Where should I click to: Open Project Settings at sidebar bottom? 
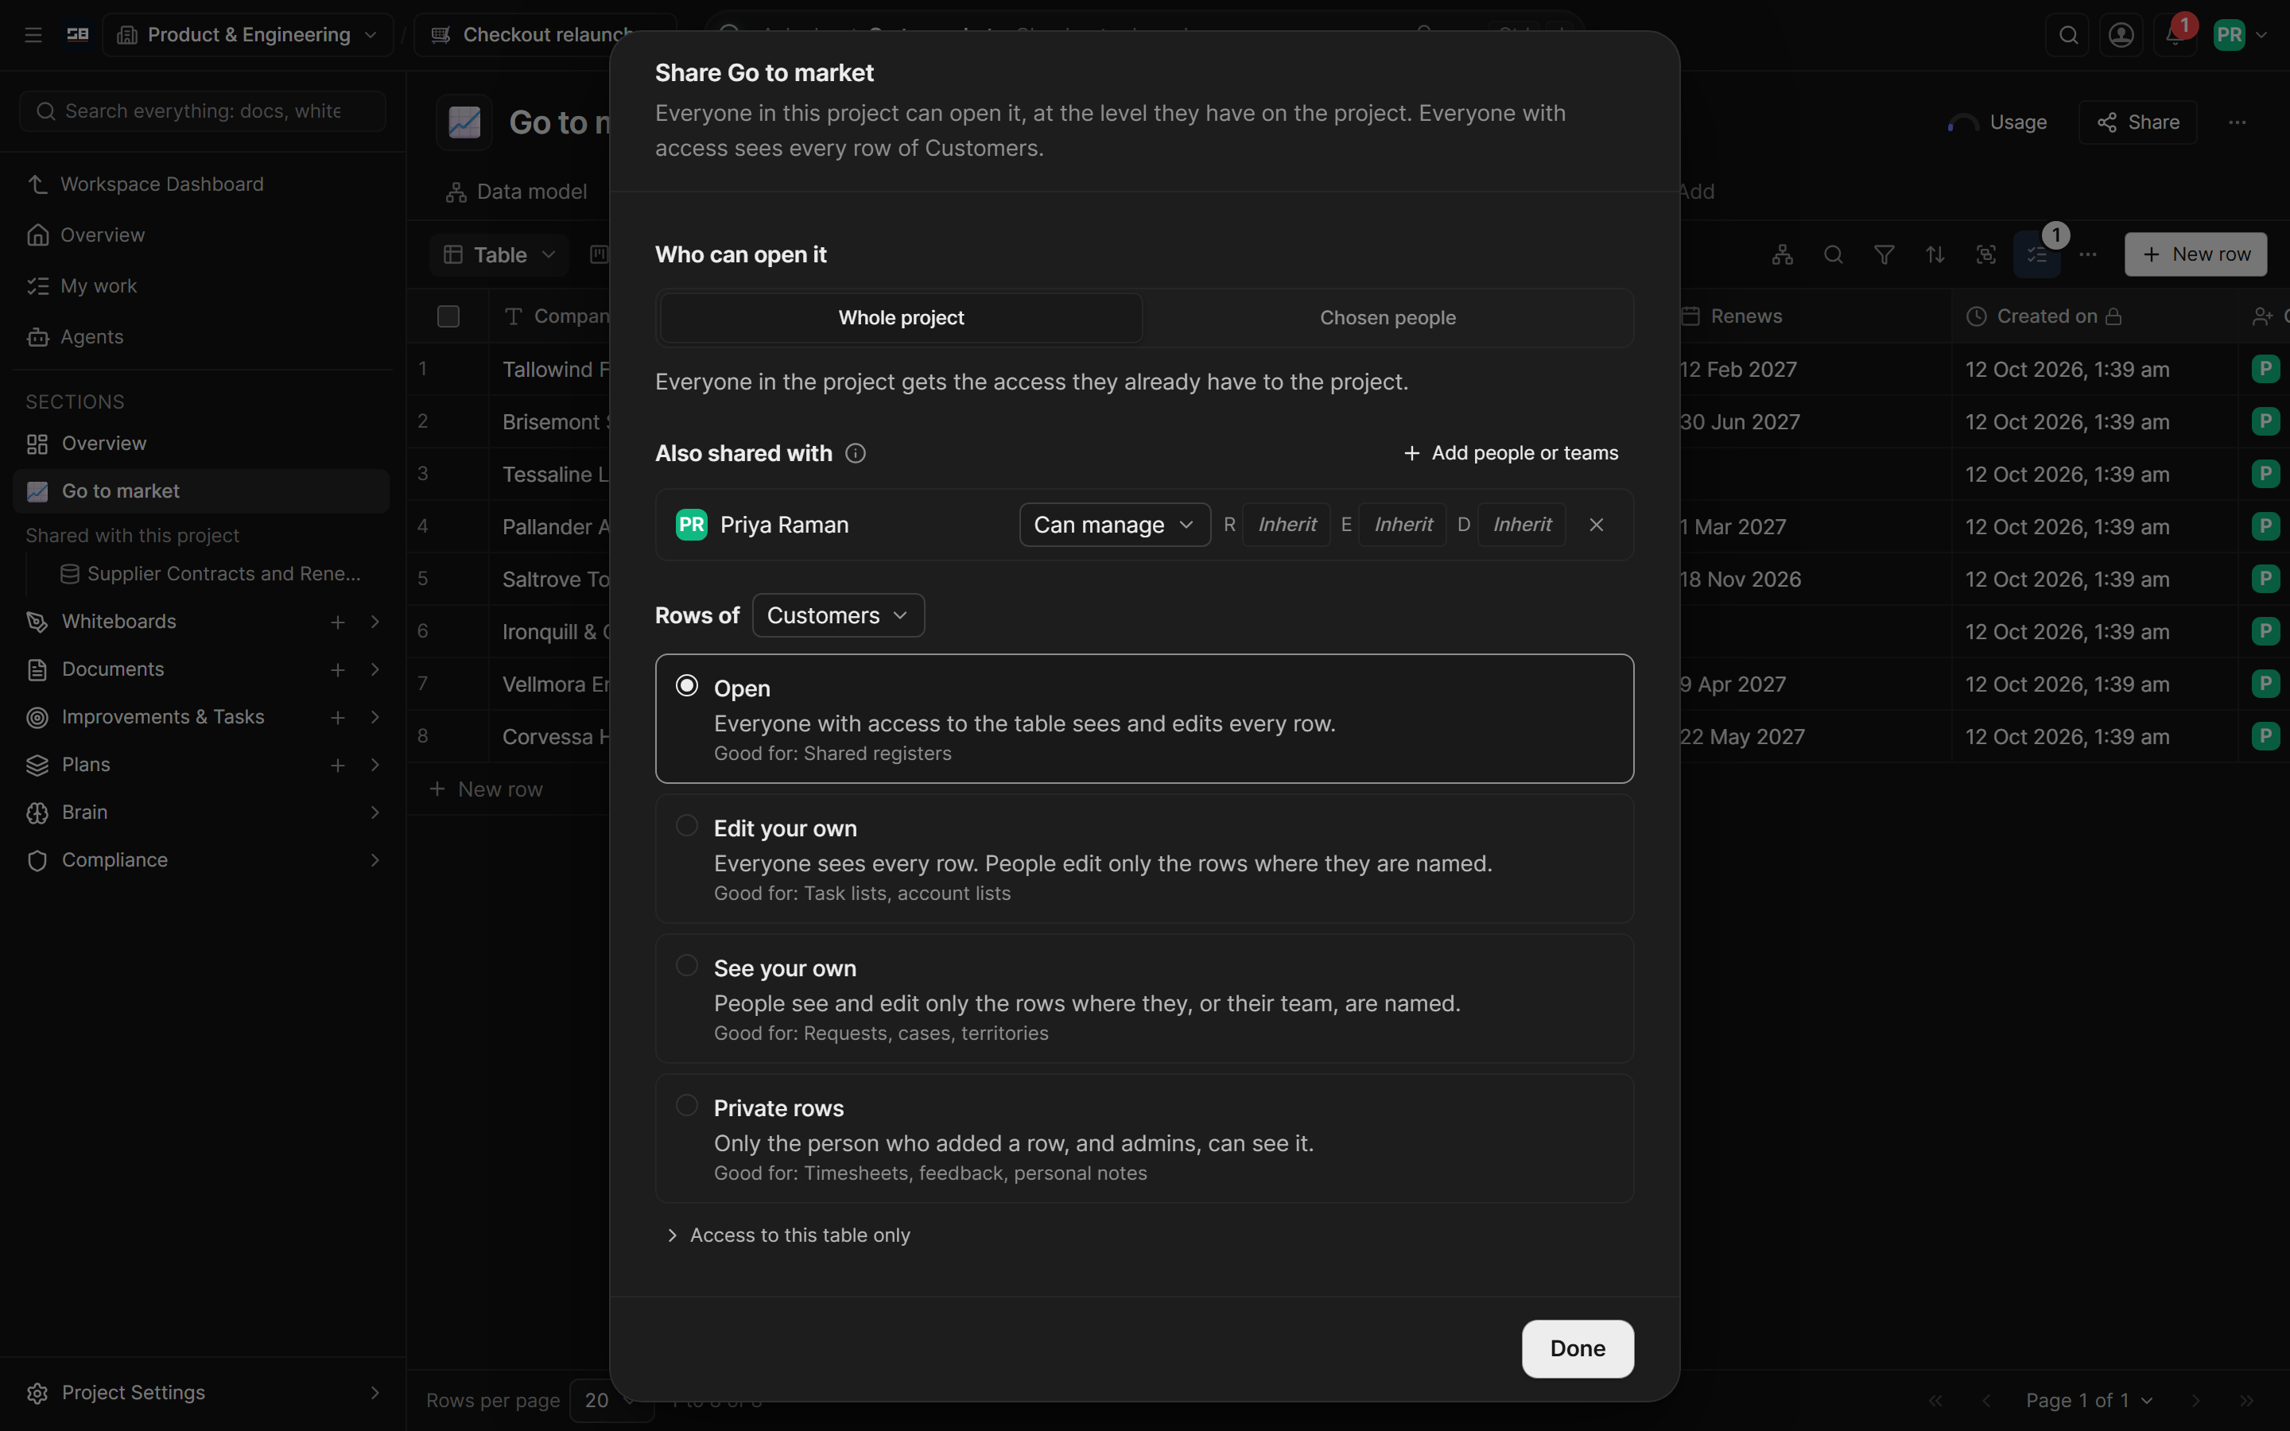tap(201, 1392)
